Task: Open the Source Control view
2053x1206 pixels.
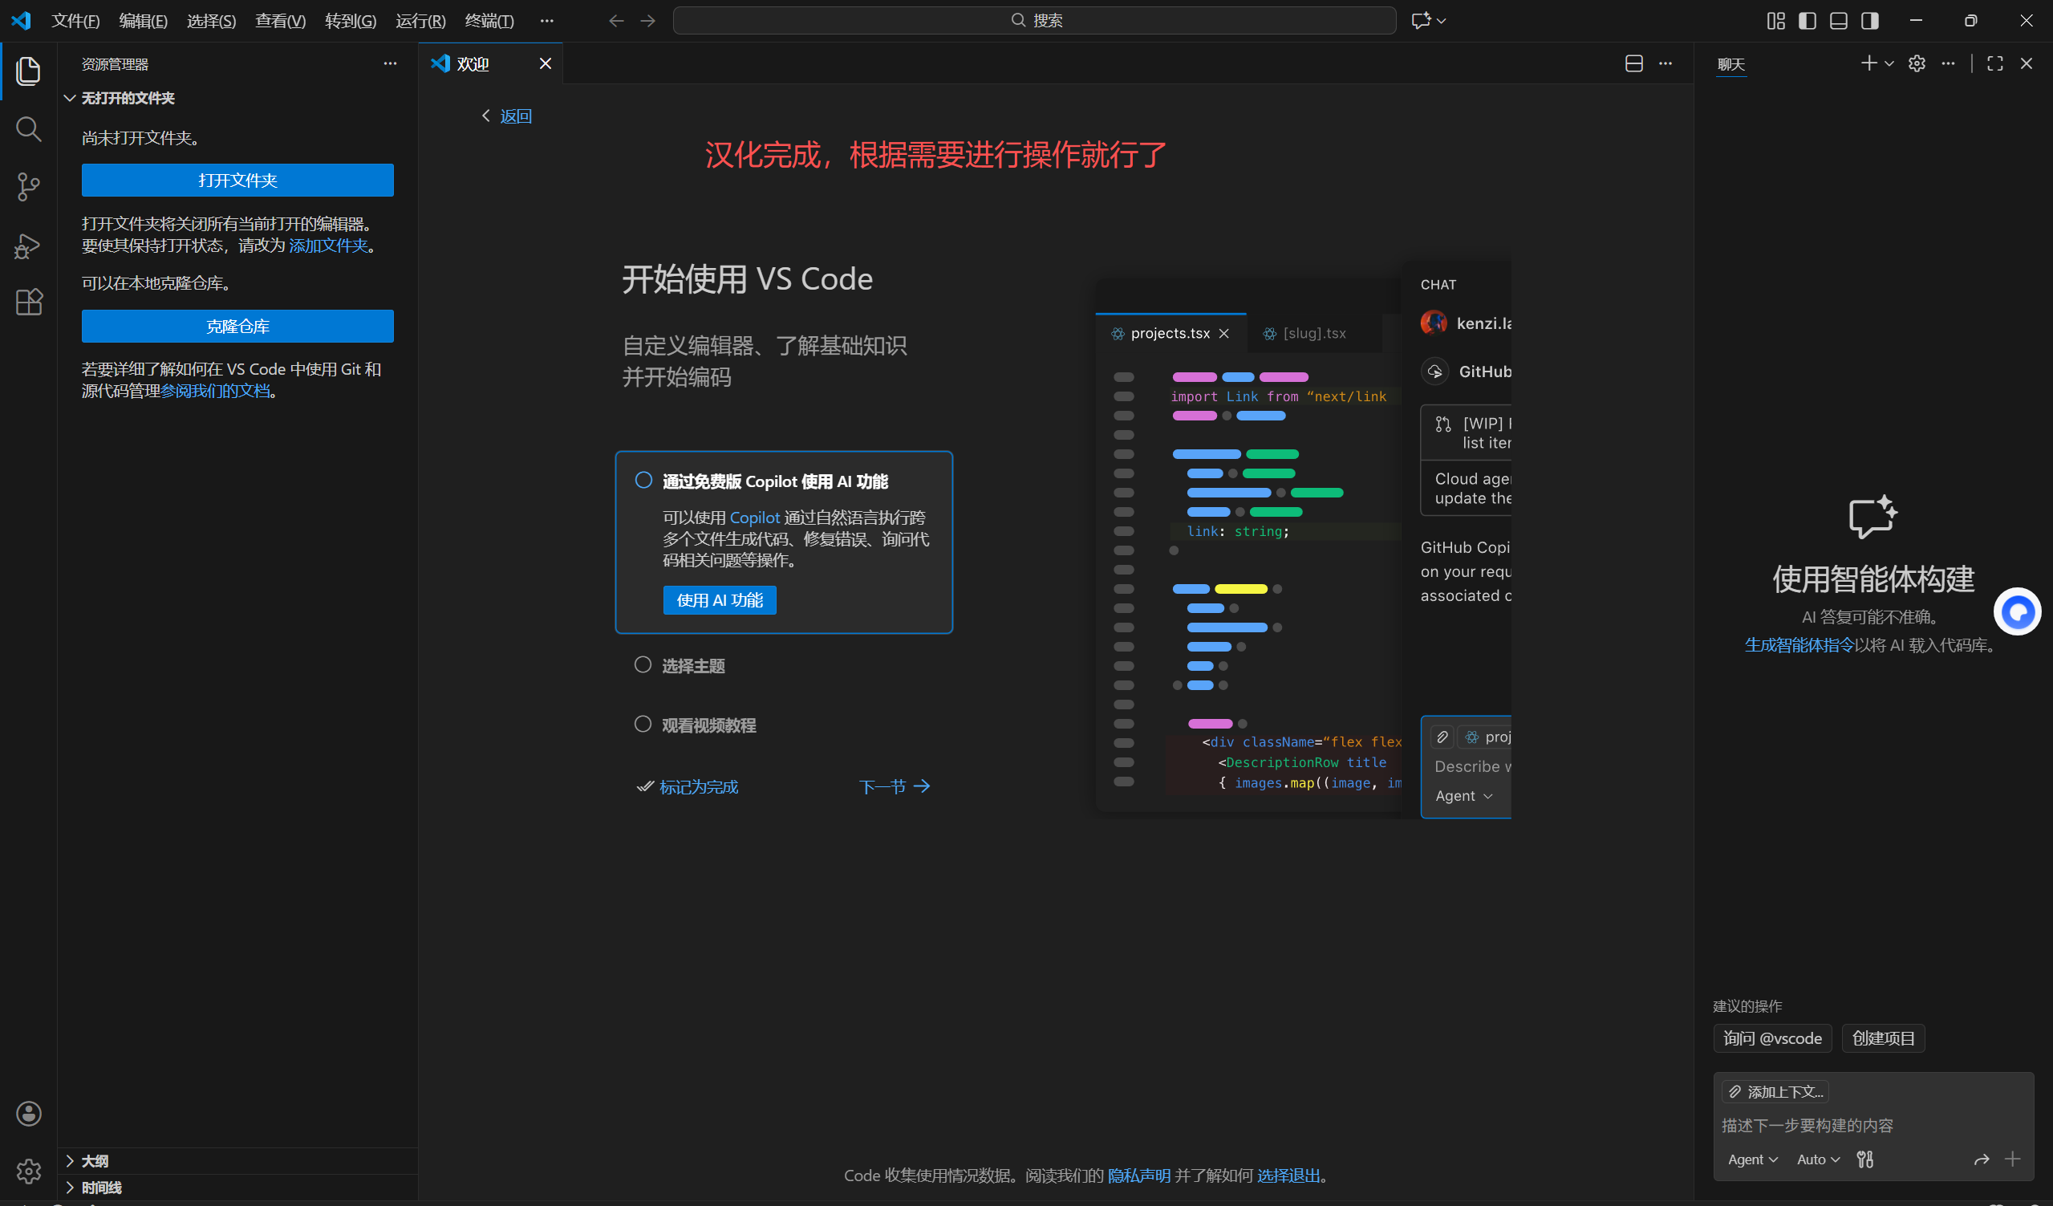Action: 29,187
